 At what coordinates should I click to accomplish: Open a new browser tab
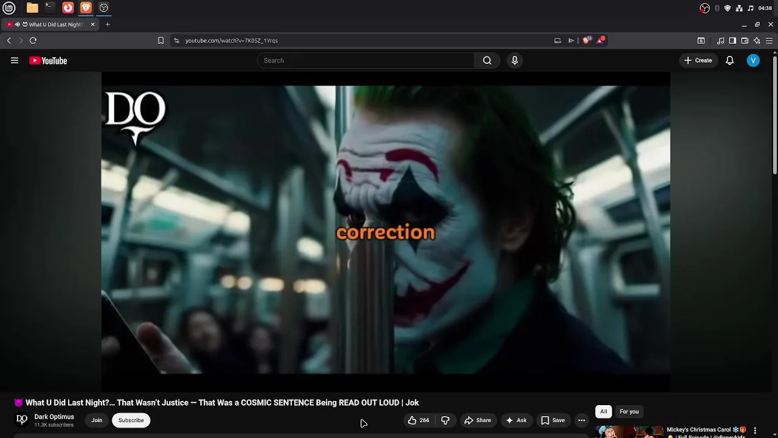click(x=108, y=24)
